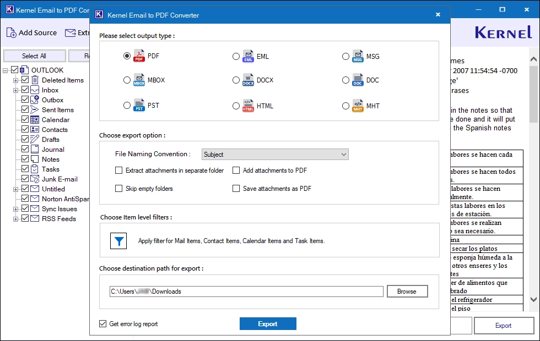Click the RSS Feeds folder icon
Image resolution: width=540 pixels, height=341 pixels.
click(35, 218)
